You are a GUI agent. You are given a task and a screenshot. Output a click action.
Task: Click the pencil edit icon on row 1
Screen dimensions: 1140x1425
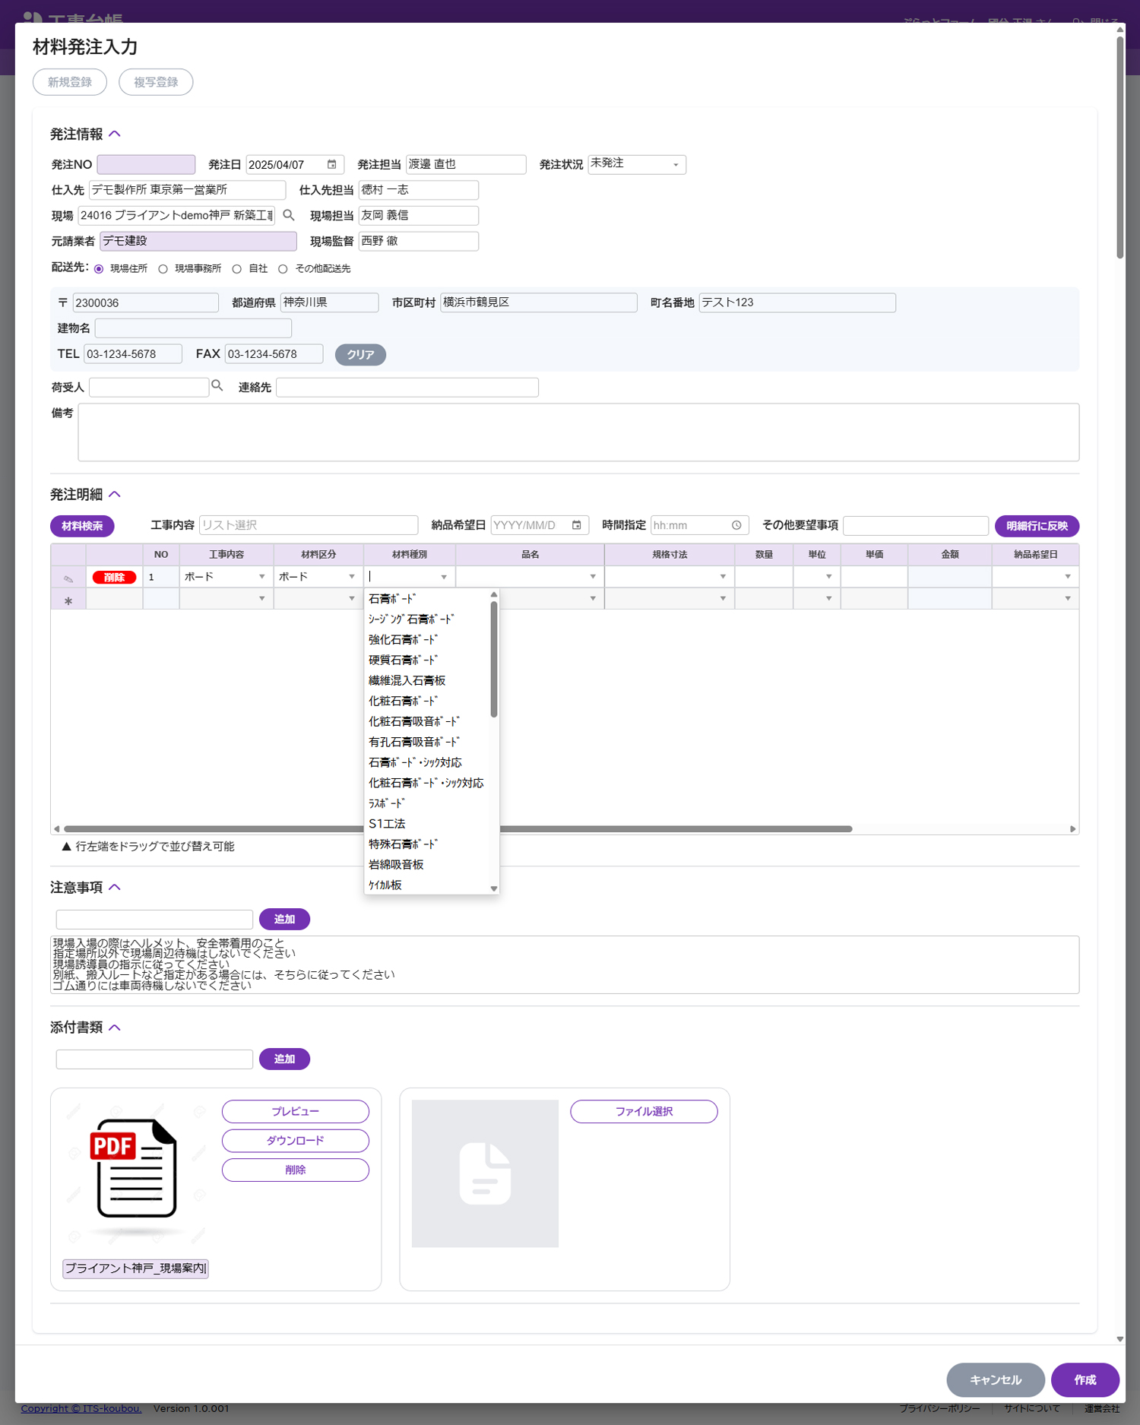68,578
